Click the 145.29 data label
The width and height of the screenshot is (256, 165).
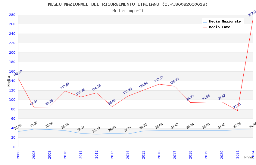[x=18, y=73]
